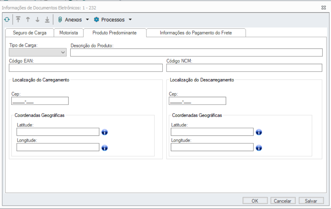Image resolution: width=331 pixels, height=209 pixels.
Task: Click the Descarregamento Latitude field
Action: (x=212, y=132)
